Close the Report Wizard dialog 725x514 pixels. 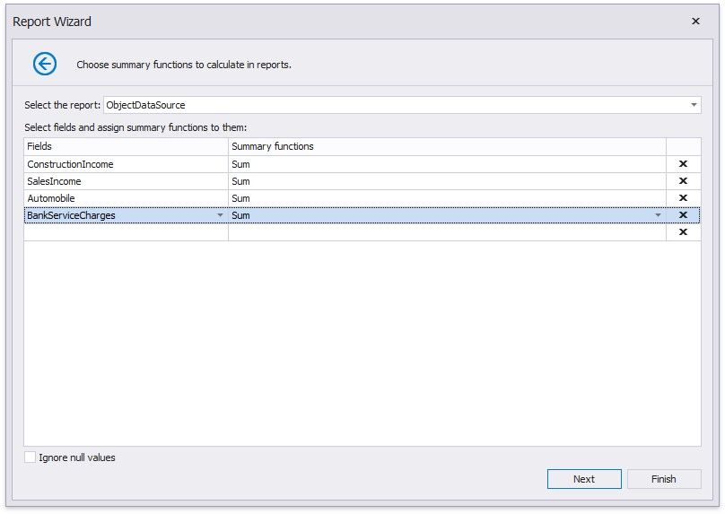[x=695, y=22]
